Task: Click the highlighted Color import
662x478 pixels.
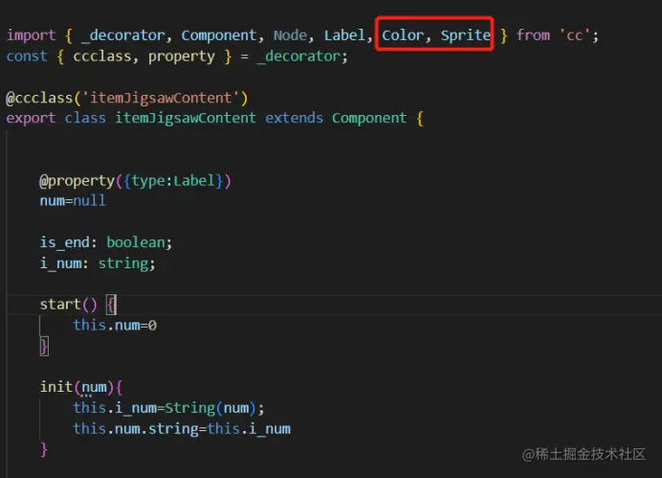Action: coord(403,35)
